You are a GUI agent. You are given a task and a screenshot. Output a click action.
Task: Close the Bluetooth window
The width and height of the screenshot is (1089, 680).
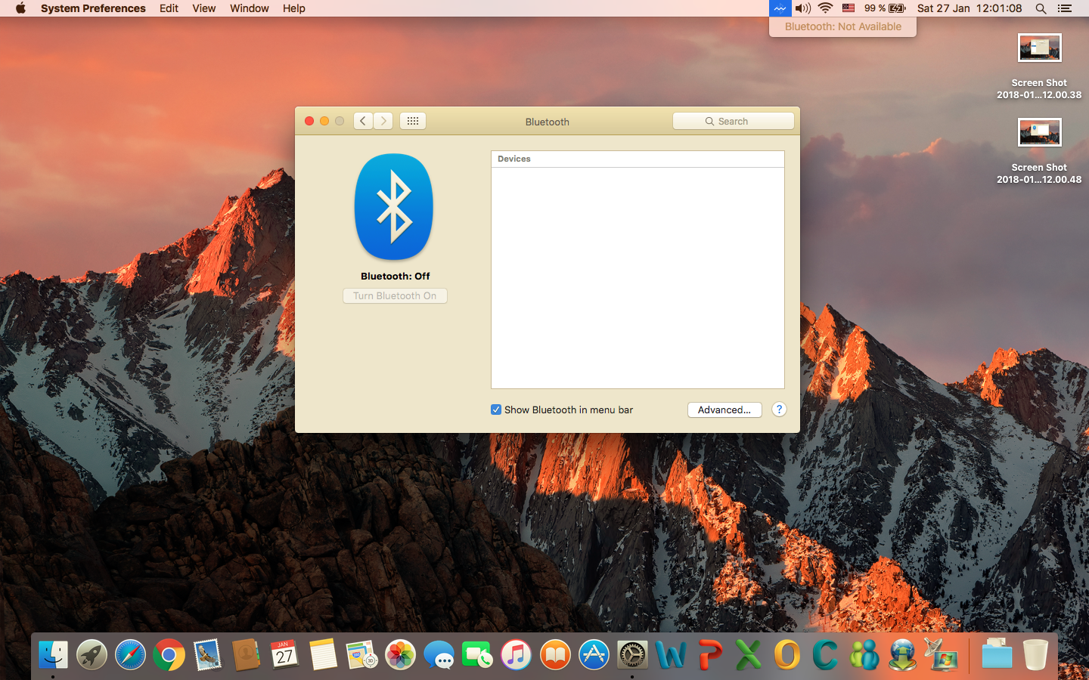(309, 121)
